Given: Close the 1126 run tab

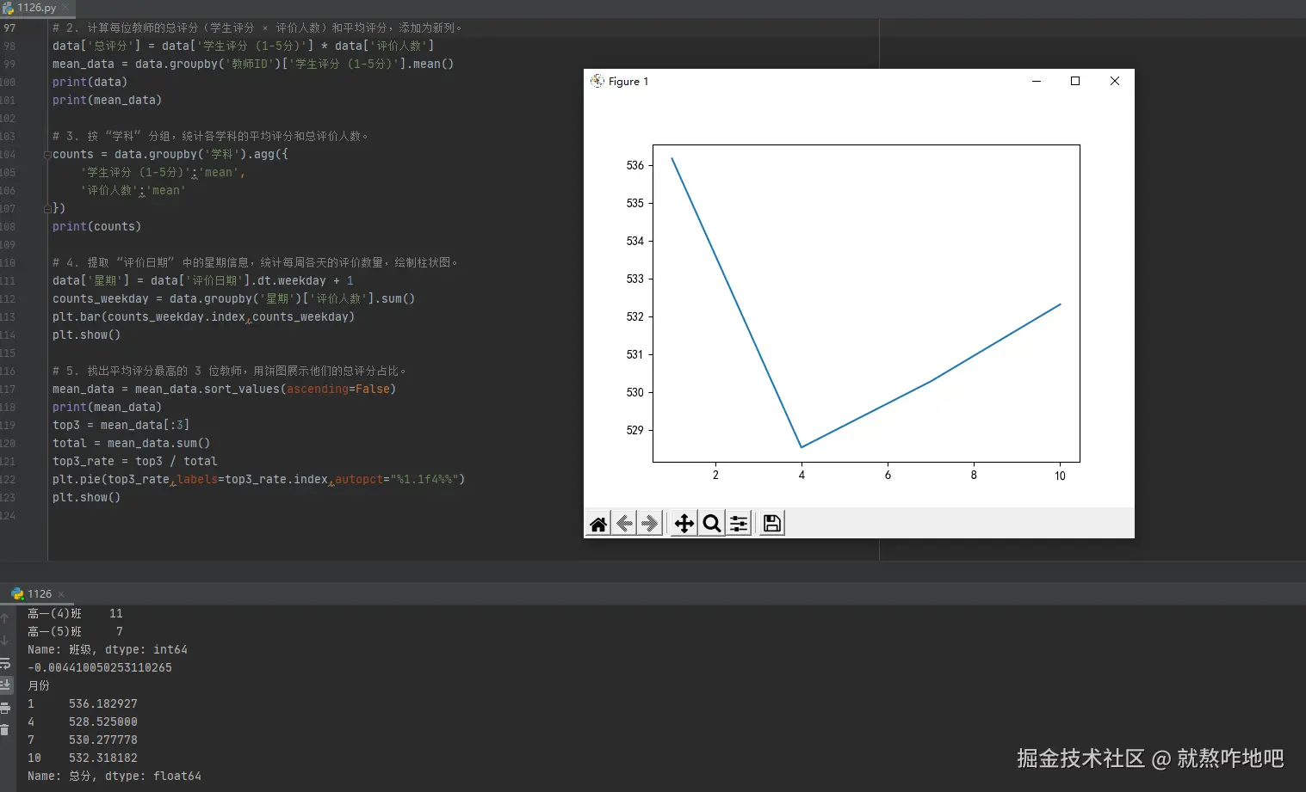Looking at the screenshot, I should pos(61,594).
